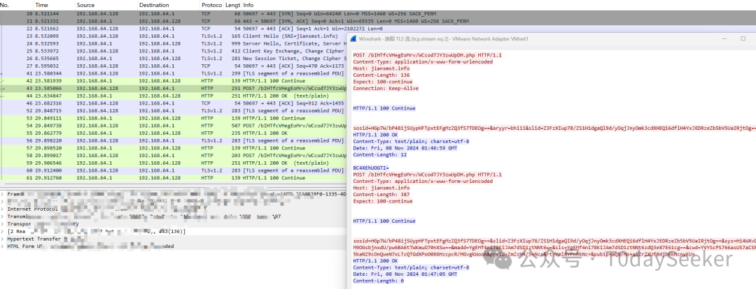Click the Wireshark fin icon in stream window title
This screenshot has width=756, height=289.
[354, 38]
